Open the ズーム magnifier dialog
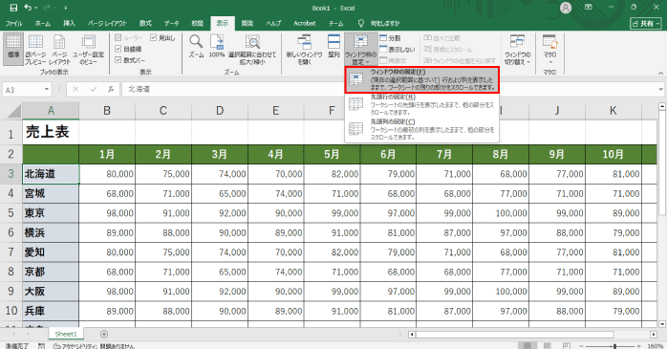The width and height of the screenshot is (667, 349). (196, 47)
